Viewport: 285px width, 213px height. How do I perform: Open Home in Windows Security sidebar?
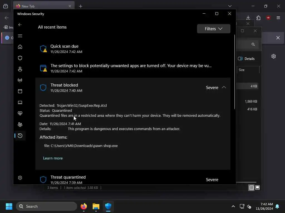pyautogui.click(x=20, y=47)
